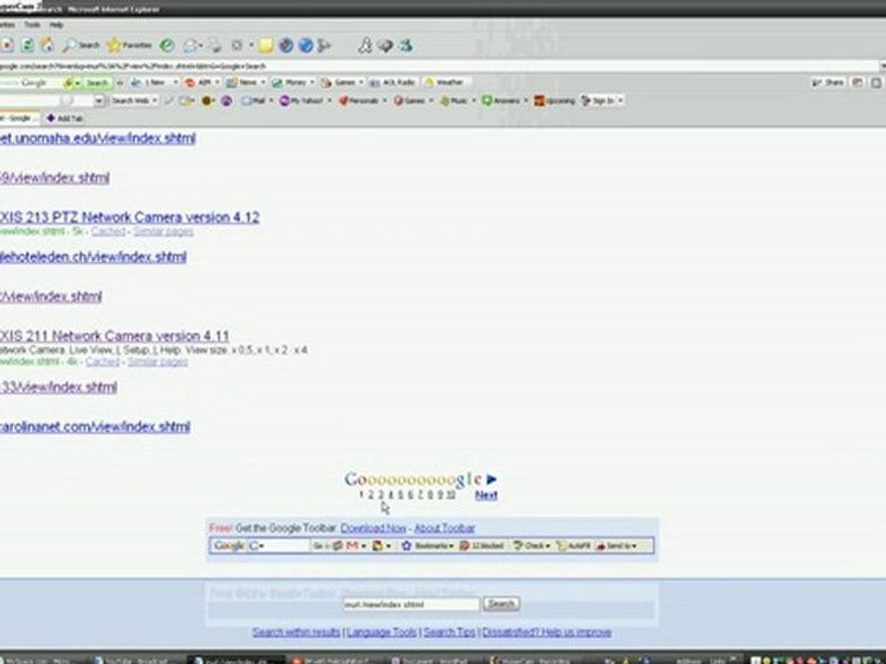This screenshot has height=664, width=886.
Task: Go to the Home page icon
Action: click(47, 44)
